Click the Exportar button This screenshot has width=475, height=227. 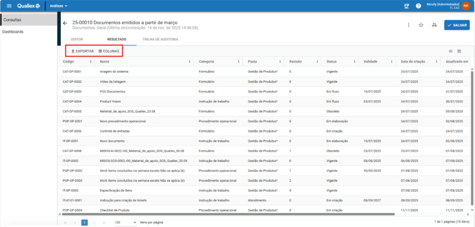click(x=82, y=51)
